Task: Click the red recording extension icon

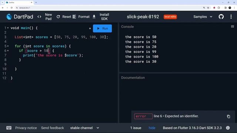Action: (214, 8)
